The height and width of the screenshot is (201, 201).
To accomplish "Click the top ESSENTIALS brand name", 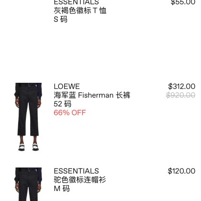I will pyautogui.click(x=76, y=2).
